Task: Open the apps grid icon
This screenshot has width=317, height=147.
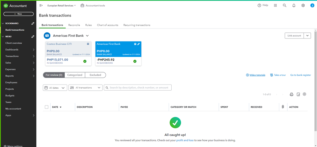Action: click(x=275, y=6)
